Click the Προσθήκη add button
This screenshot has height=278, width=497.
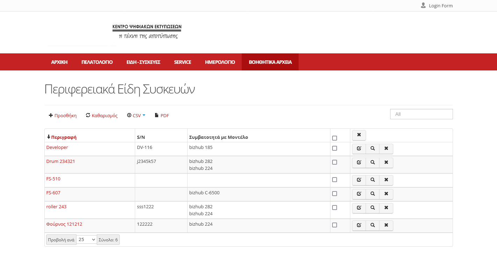(x=63, y=115)
